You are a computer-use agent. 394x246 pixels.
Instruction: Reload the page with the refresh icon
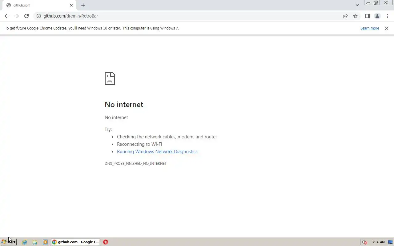(x=26, y=16)
